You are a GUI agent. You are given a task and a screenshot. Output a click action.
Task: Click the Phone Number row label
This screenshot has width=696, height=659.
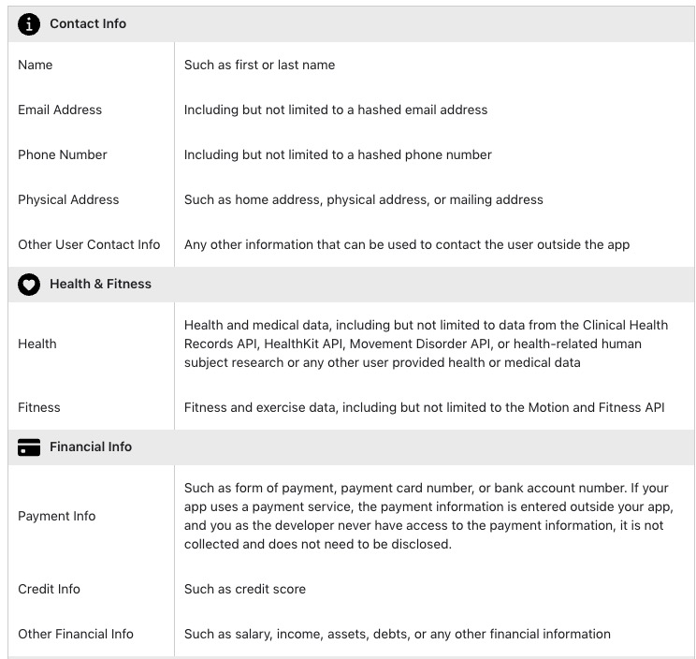(x=63, y=154)
